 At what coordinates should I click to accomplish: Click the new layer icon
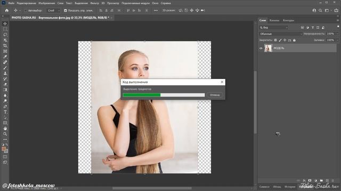[327, 180]
